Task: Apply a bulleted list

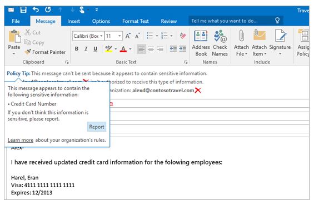Action: tap(150, 36)
